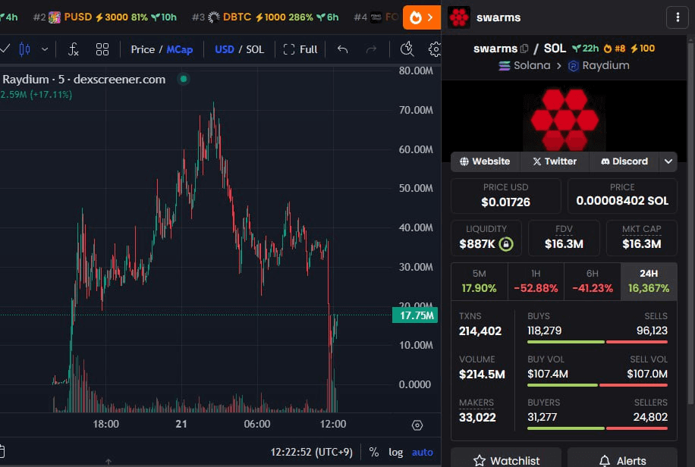Select the 6H timeframe tab
Screen dimensions: 695x467
593,281
